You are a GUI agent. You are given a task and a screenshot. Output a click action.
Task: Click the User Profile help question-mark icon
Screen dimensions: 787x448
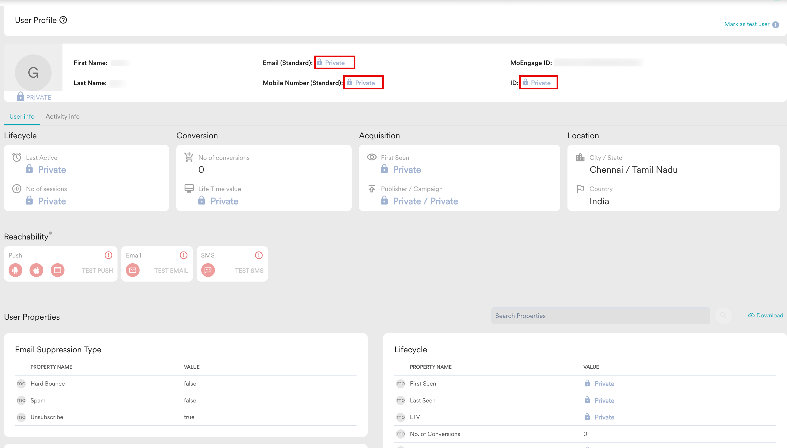(x=63, y=20)
